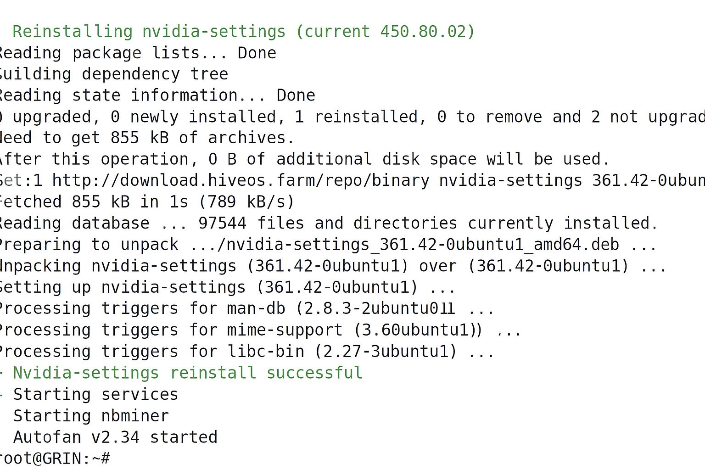Click the 'Fetched 855 kB in 1s' line
This screenshot has width=705, height=470.
[147, 201]
